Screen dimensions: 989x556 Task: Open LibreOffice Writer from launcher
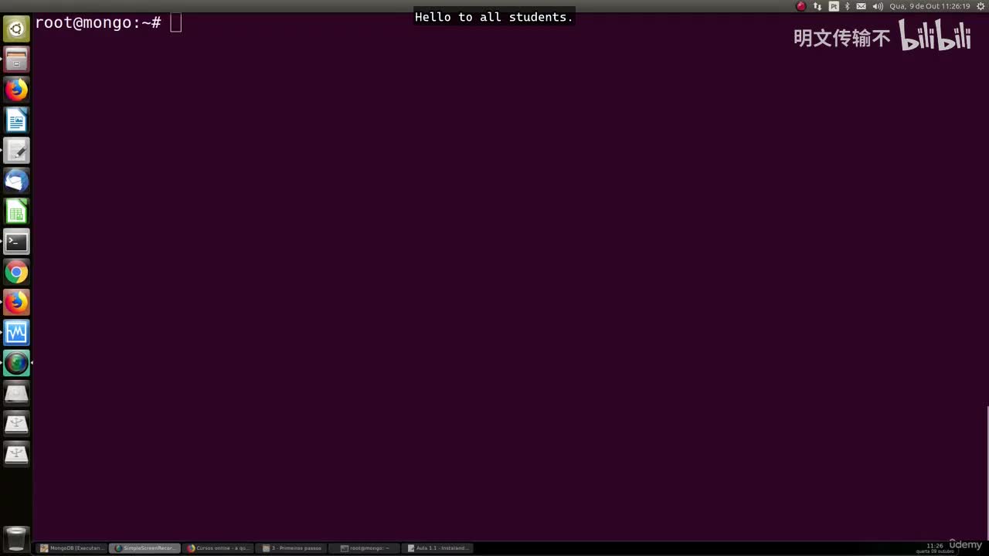(x=16, y=120)
